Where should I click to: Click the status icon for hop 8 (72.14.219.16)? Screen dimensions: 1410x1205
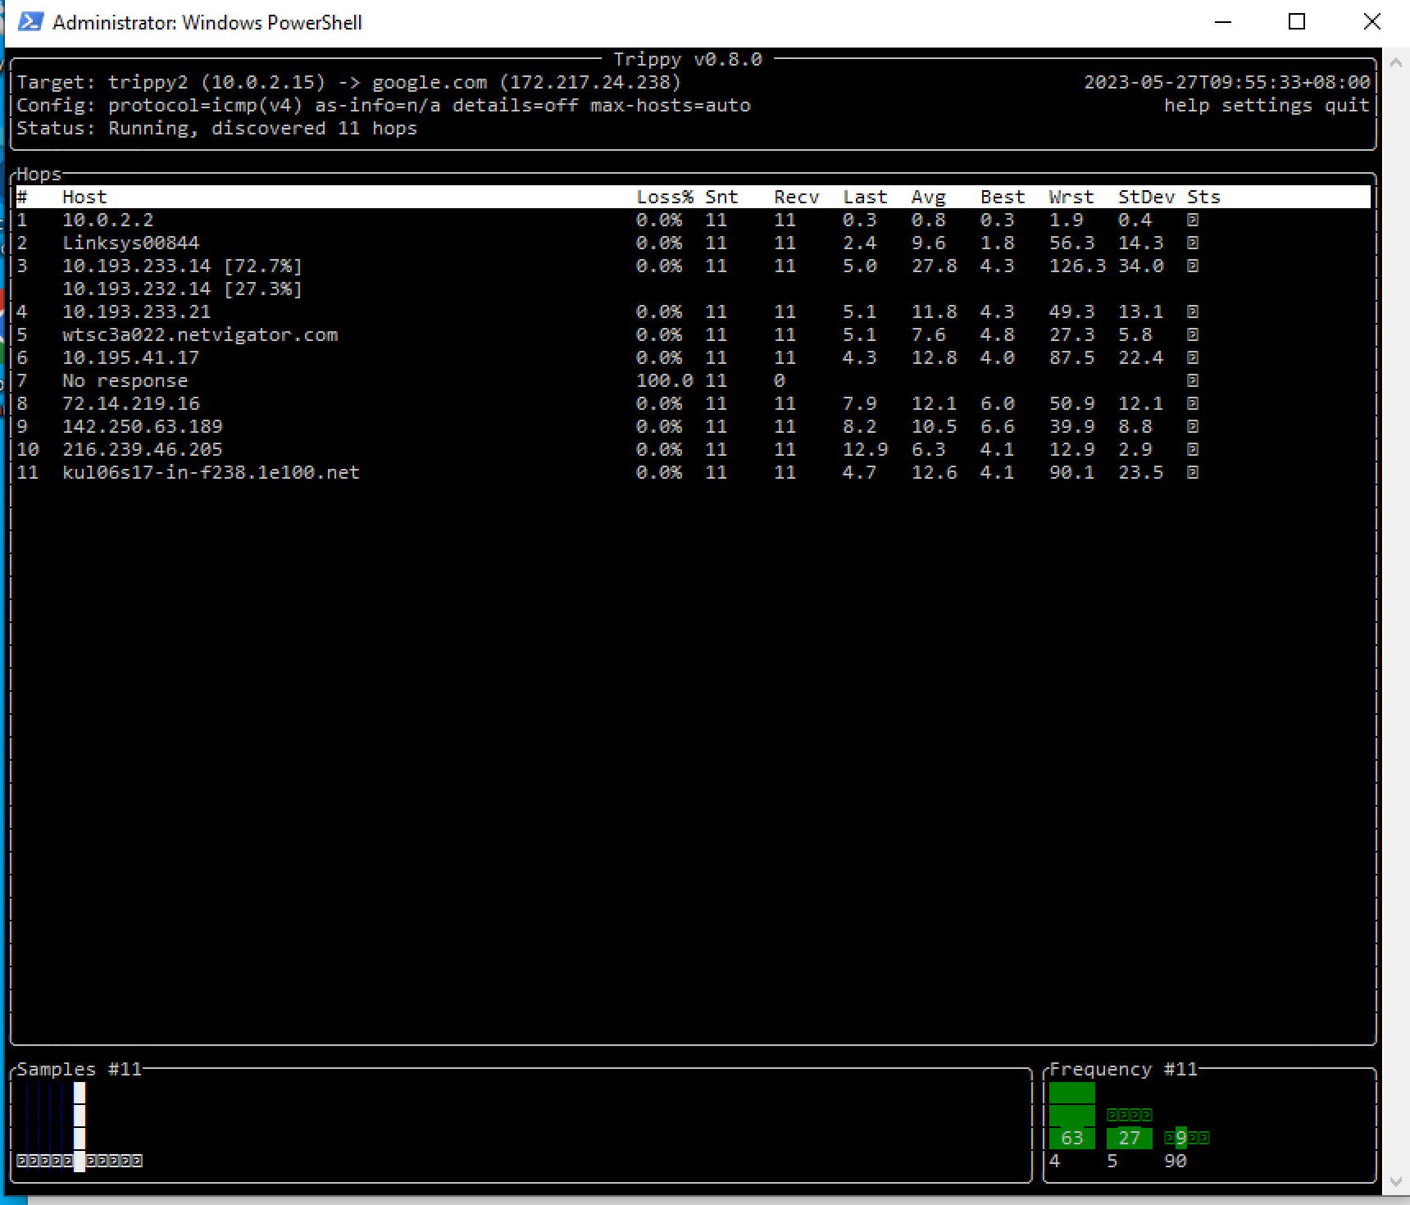[x=1192, y=402]
